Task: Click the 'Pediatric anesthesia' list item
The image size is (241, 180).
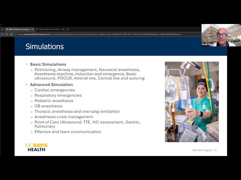Action: [x=54, y=101]
